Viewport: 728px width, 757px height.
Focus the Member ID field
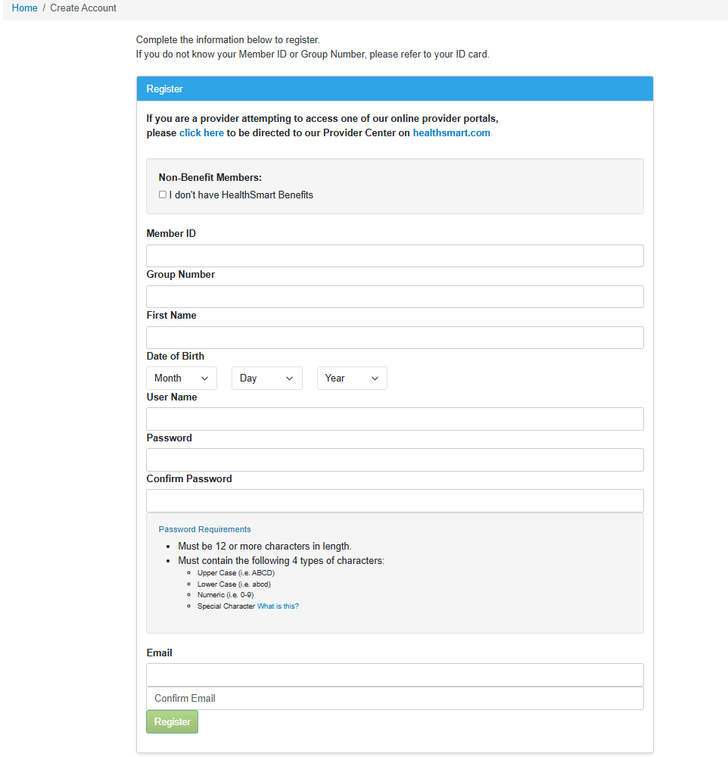[x=394, y=256]
